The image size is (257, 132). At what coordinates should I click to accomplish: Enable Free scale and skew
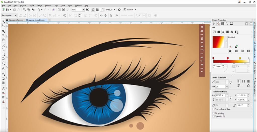point(214,109)
